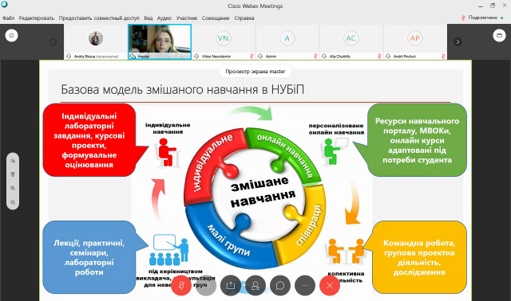
Task: Unmute the microphone with the red button
Action: click(x=181, y=285)
